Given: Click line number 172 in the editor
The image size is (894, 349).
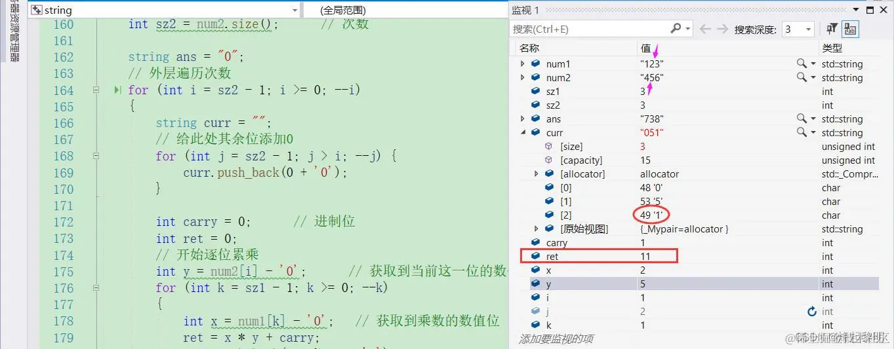Looking at the screenshot, I should [63, 221].
